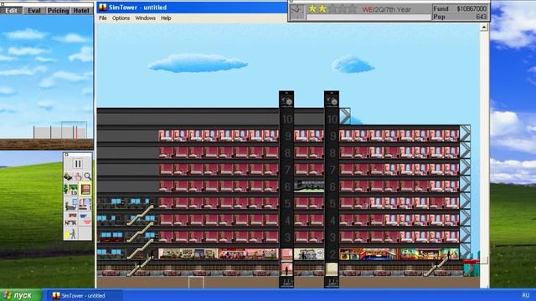The image size is (536, 301).
Task: Open the Help menu
Action: click(166, 18)
